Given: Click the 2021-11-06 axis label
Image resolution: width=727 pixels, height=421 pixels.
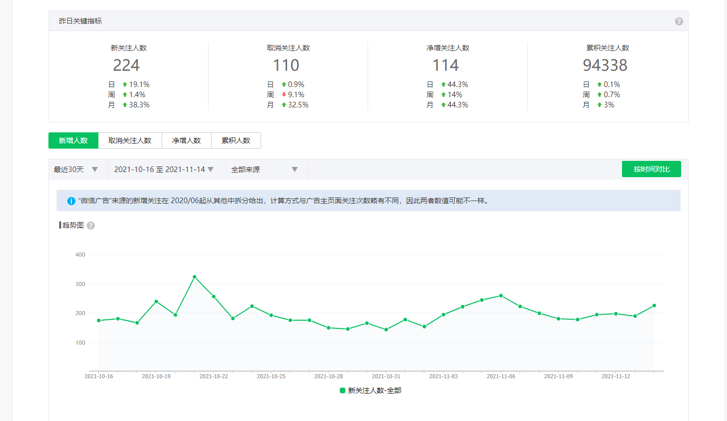Looking at the screenshot, I should [x=501, y=376].
